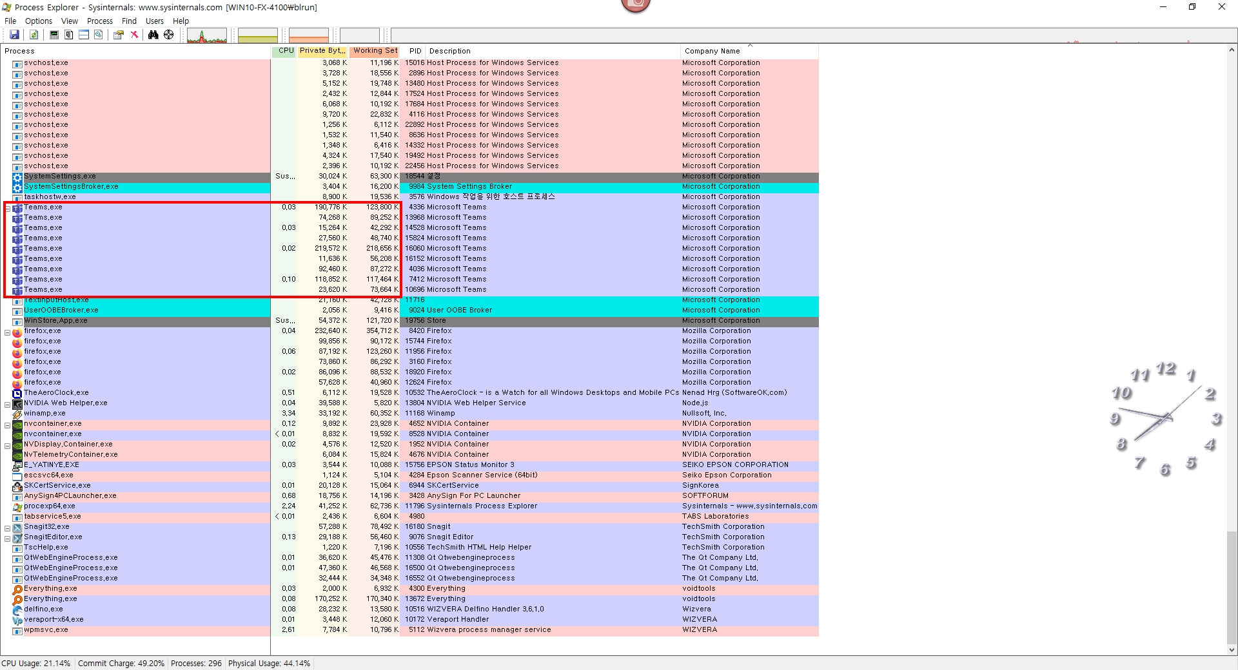Open the View menu
This screenshot has height=670, width=1238.
pyautogui.click(x=70, y=21)
